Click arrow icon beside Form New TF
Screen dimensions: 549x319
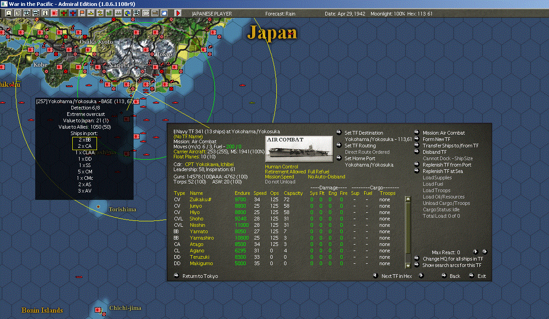tap(417, 139)
